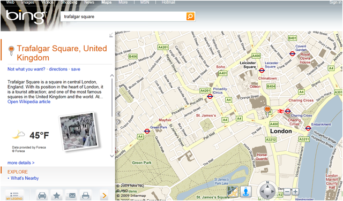Click the map style aerial/road icon
The width and height of the screenshot is (343, 201).
click(x=232, y=191)
